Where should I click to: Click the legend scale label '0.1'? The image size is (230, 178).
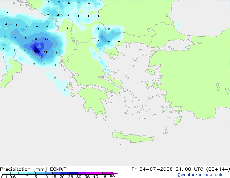4,177
